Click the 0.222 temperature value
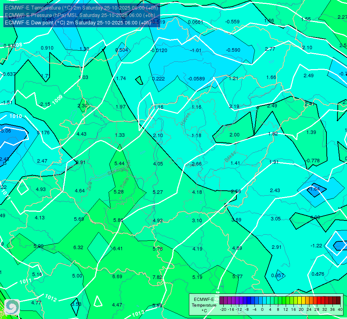347x319 pixels. (158, 79)
